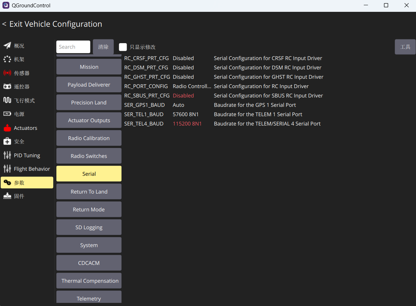Open the RC_PORT_CONFIG parameter

click(146, 86)
